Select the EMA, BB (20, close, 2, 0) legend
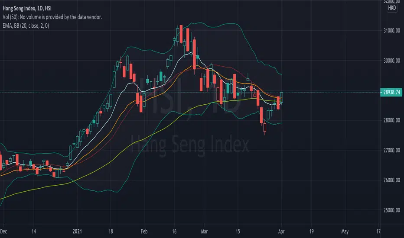 [26, 26]
